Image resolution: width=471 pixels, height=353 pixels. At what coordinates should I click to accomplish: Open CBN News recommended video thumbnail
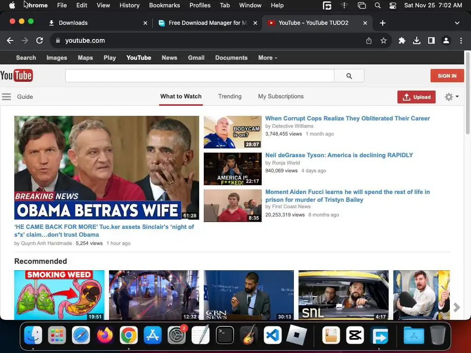(x=249, y=295)
